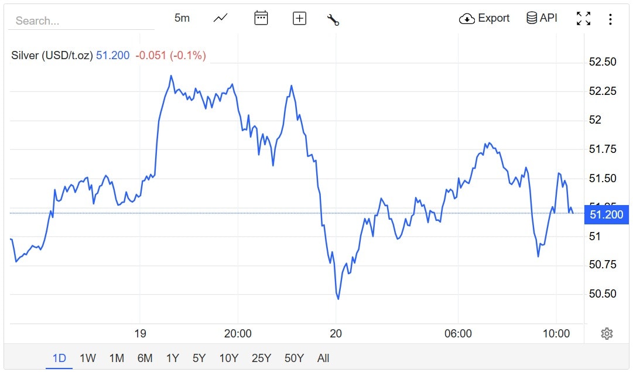Viewport: 633px width, 372px height.
Task: Switch to the 1M time range
Action: click(117, 358)
